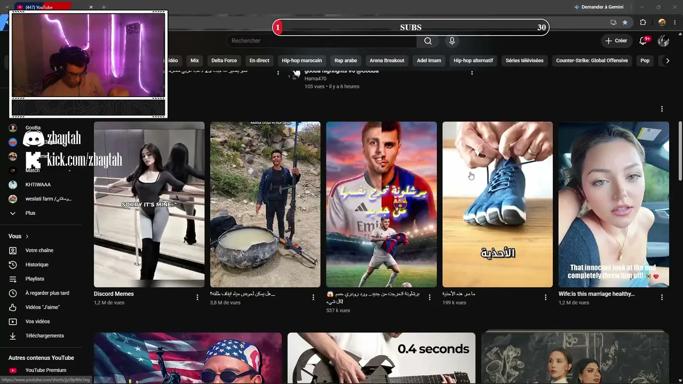Open the account avatar menu
Image resolution: width=683 pixels, height=384 pixels.
663,41
